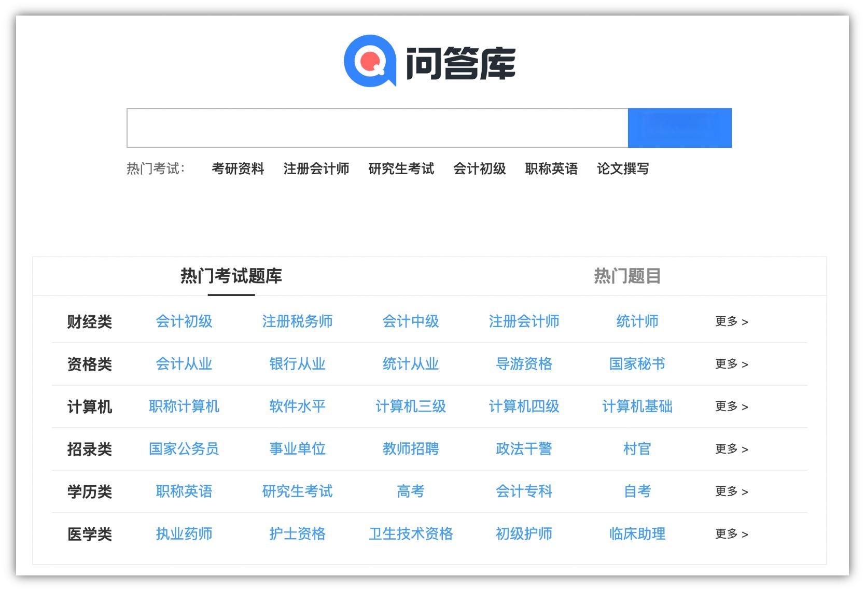Expand 更多 for the 招录类 row

[x=732, y=449]
